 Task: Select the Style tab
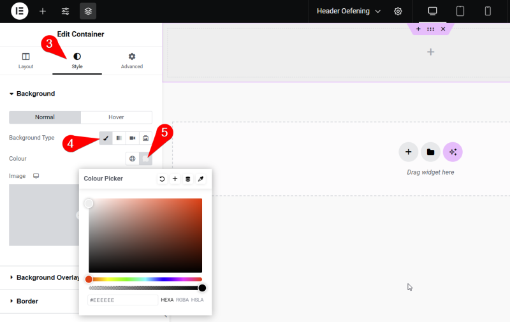tap(77, 61)
